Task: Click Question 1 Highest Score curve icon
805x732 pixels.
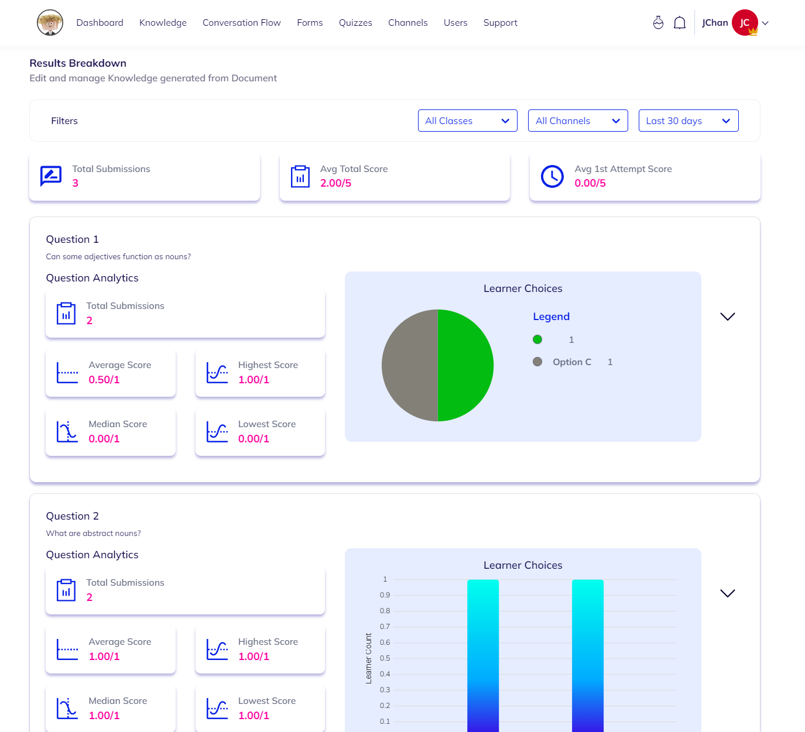Action: point(217,373)
